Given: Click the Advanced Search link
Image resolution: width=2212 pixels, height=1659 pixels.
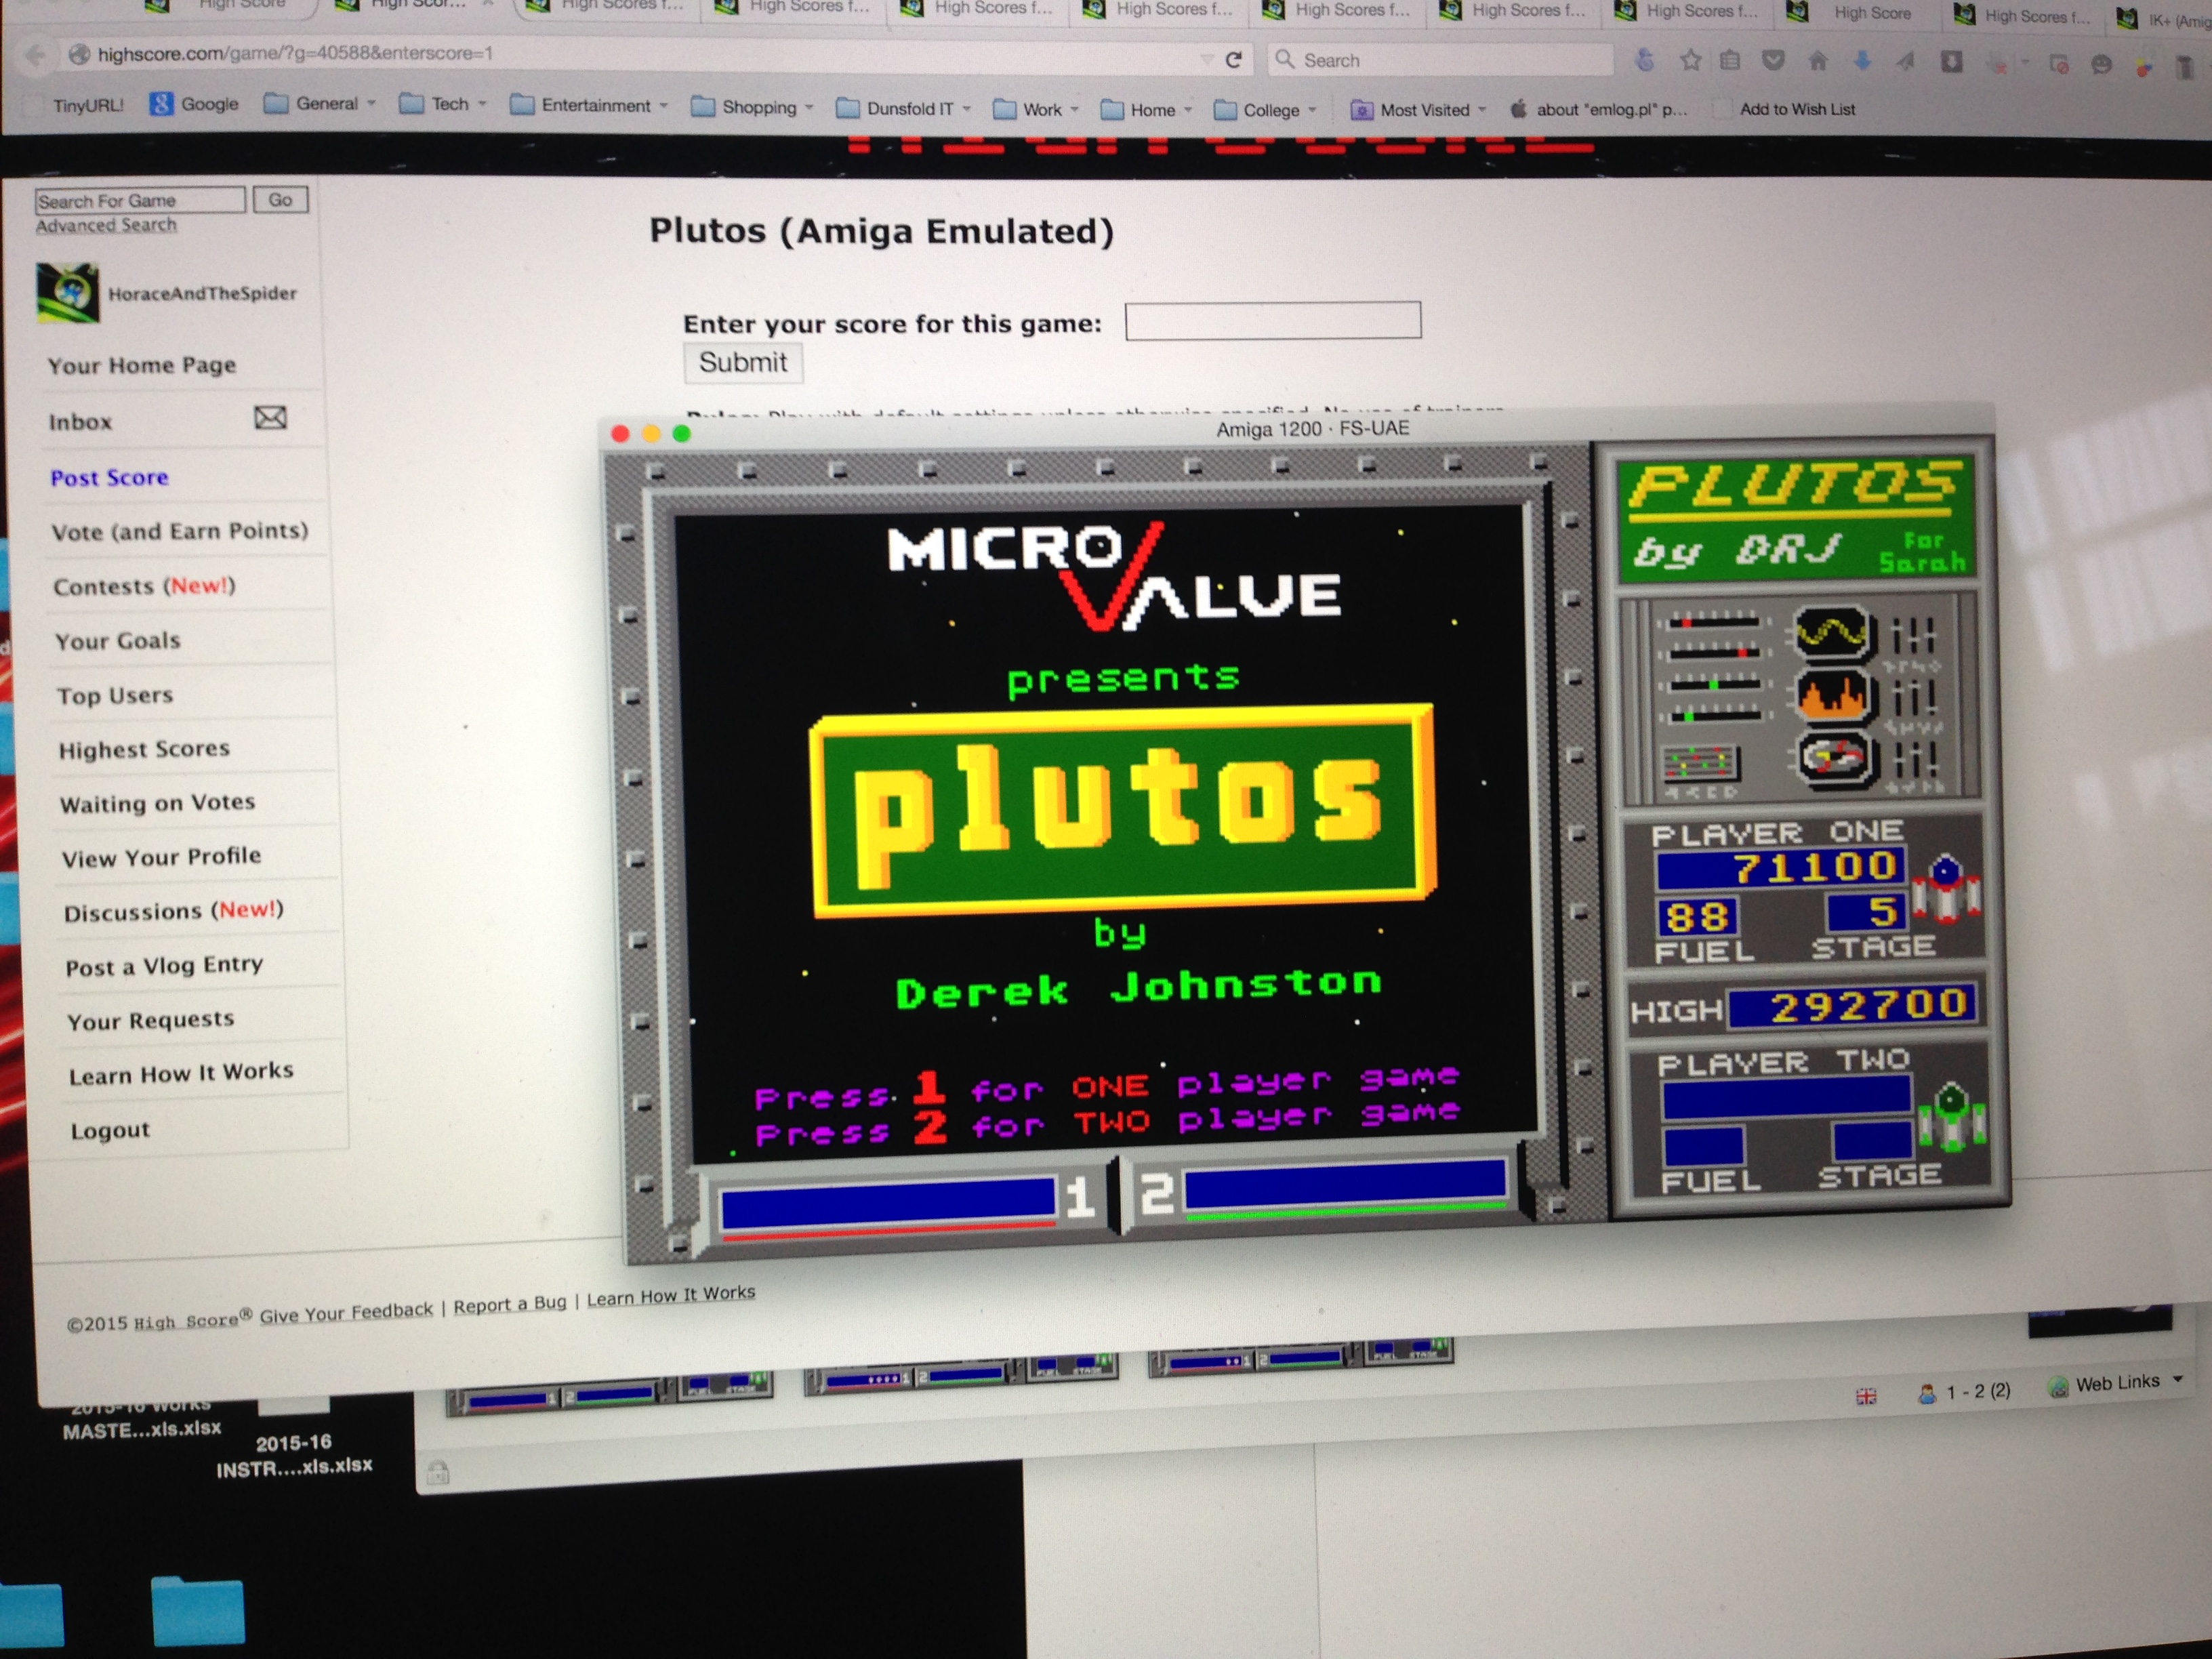Looking at the screenshot, I should click(x=106, y=225).
